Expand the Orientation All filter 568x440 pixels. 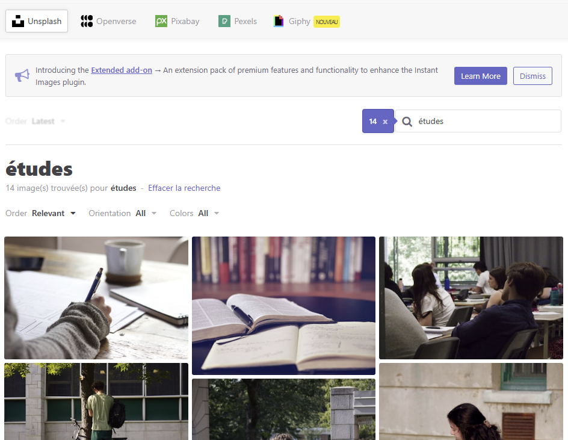click(146, 213)
